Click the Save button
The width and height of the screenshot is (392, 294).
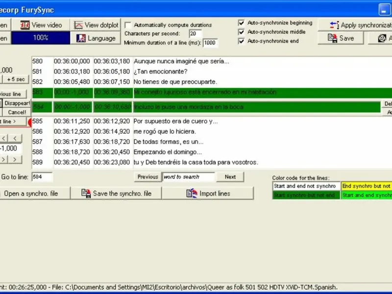point(341,38)
